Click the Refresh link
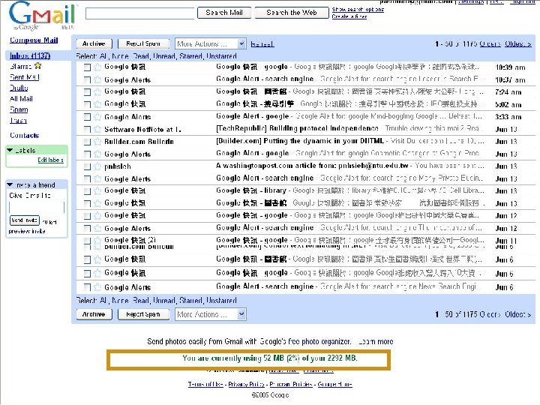Image resolution: width=540 pixels, height=405 pixels. pyautogui.click(x=262, y=44)
